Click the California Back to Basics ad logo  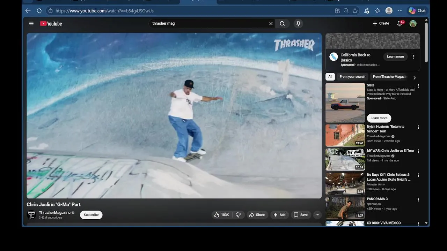click(x=334, y=56)
